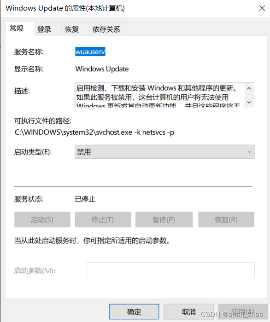Open the 恢复 tab
The width and height of the screenshot is (270, 322).
pos(75,29)
